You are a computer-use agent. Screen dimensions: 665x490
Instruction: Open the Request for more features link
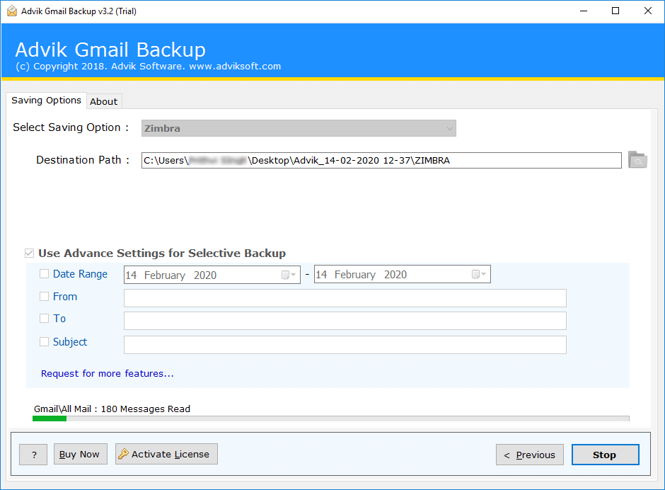click(108, 374)
